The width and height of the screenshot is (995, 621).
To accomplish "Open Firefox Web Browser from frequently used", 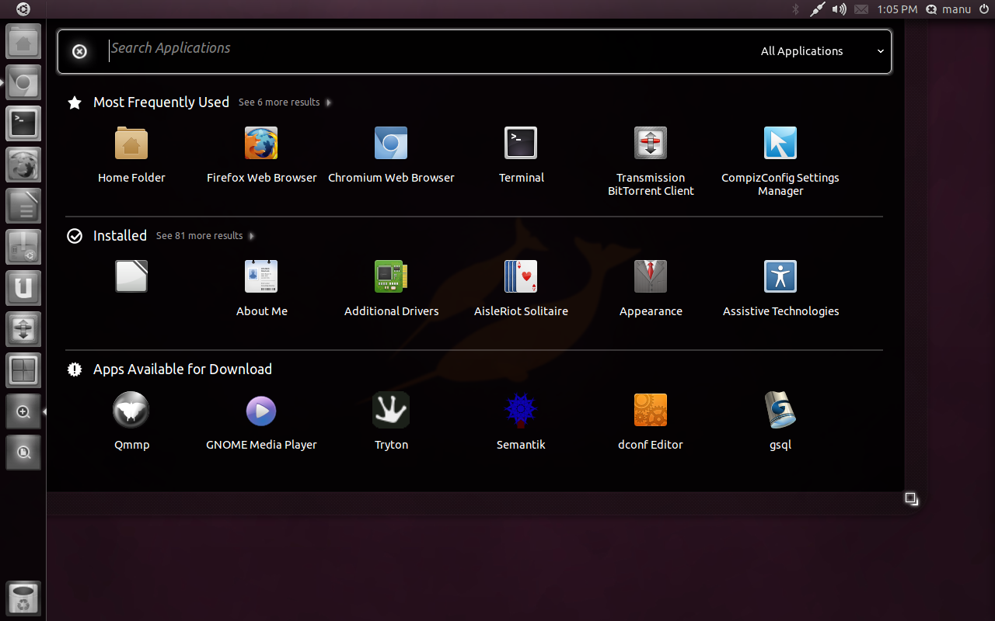I will pyautogui.click(x=261, y=144).
